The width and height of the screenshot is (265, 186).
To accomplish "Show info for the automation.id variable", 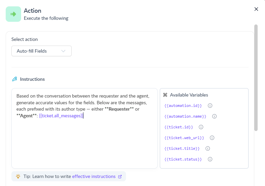I will coord(210,106).
